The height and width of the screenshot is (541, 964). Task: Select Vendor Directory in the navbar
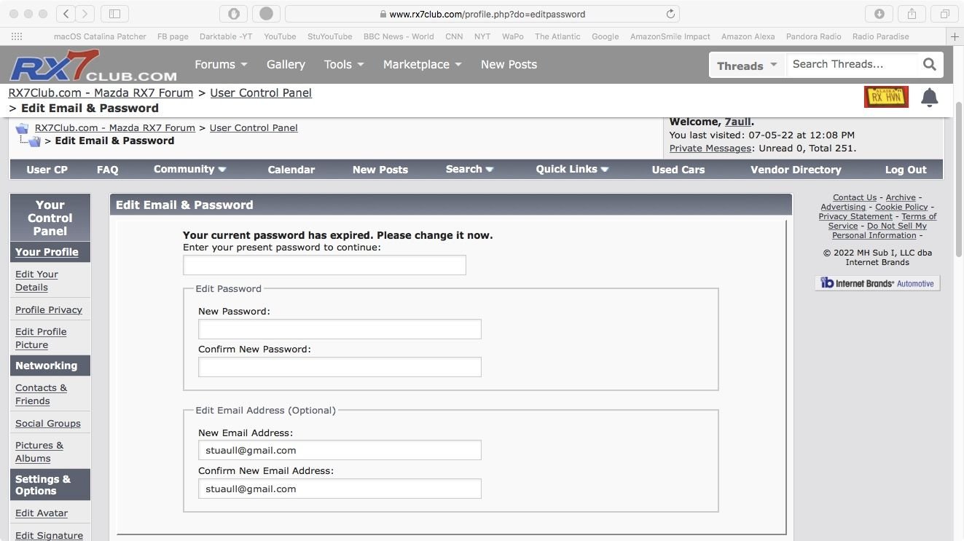(x=796, y=170)
